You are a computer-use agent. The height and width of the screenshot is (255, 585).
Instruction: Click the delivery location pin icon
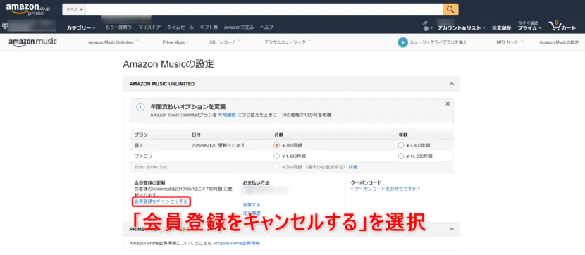coord(5,26)
